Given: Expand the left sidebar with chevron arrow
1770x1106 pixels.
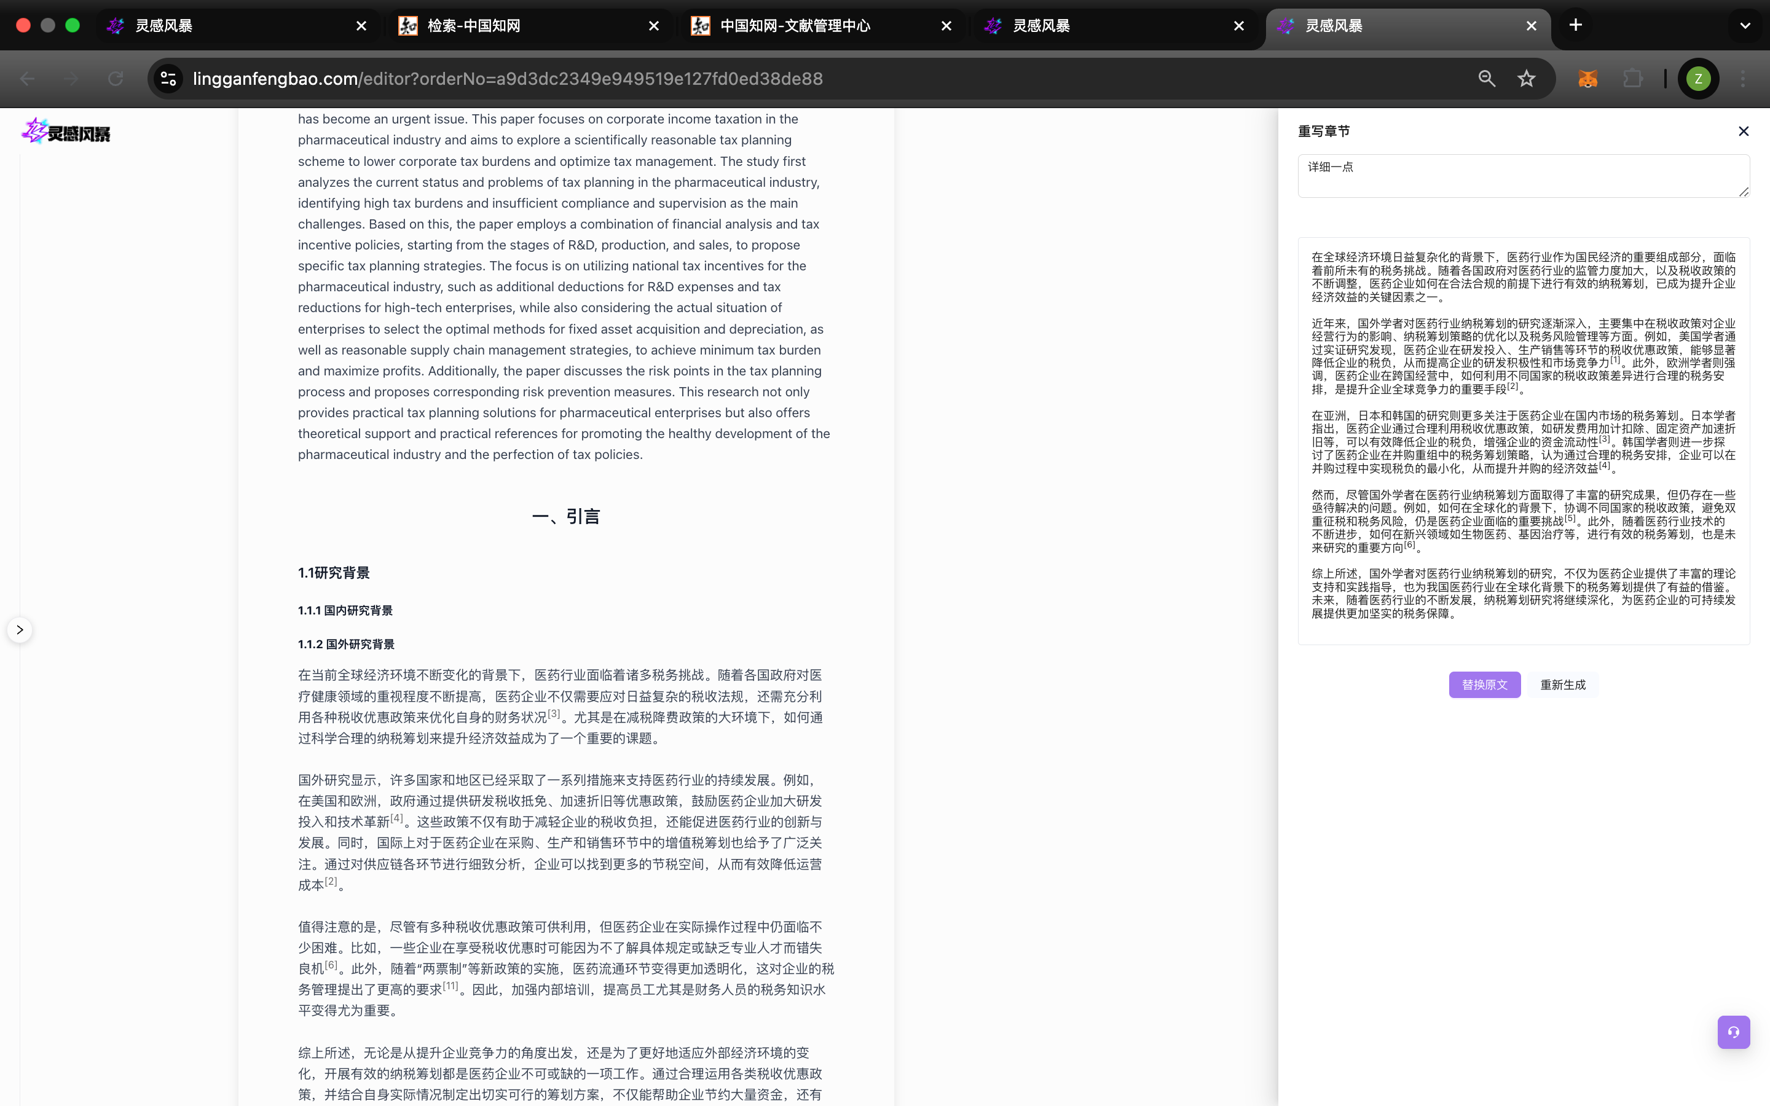Looking at the screenshot, I should [x=20, y=630].
